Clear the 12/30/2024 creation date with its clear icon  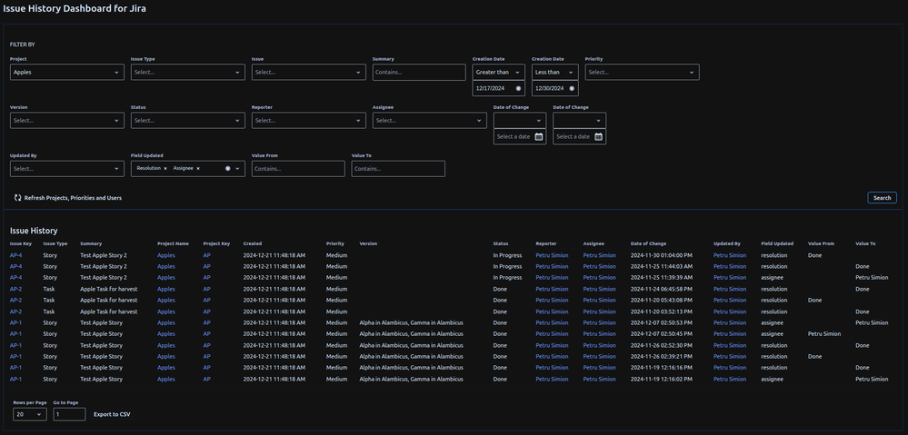572,88
